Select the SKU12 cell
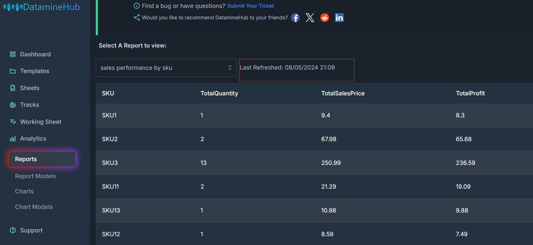Screen dimensions: 533x245 [x=111, y=234]
